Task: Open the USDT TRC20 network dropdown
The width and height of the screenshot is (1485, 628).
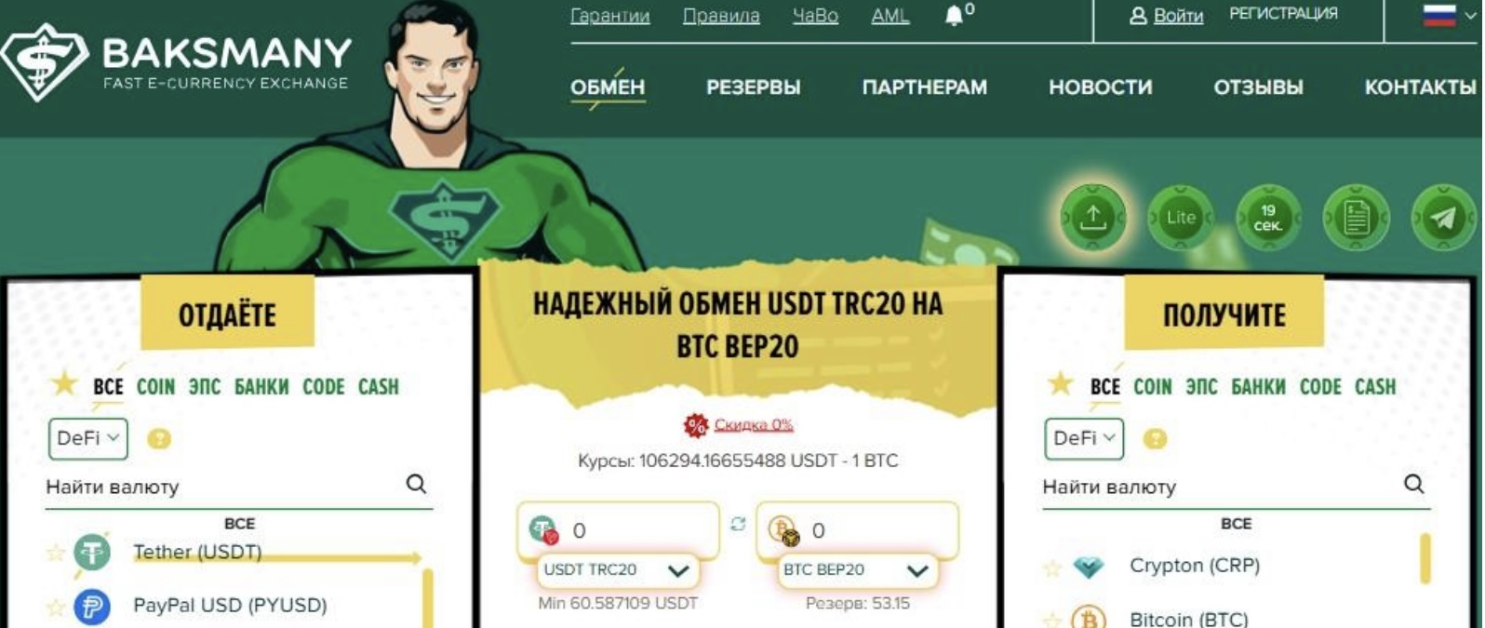Action: [618, 570]
